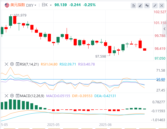Select the 2025-06 date axis marker
The height and width of the screenshot is (129, 167).
pyautogui.click(x=105, y=125)
